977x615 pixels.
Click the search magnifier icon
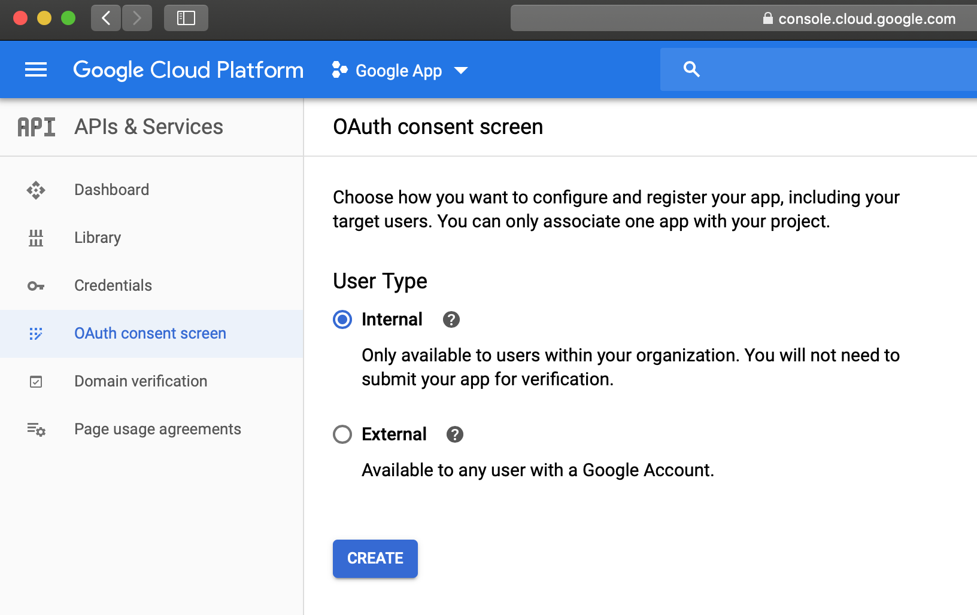point(691,69)
